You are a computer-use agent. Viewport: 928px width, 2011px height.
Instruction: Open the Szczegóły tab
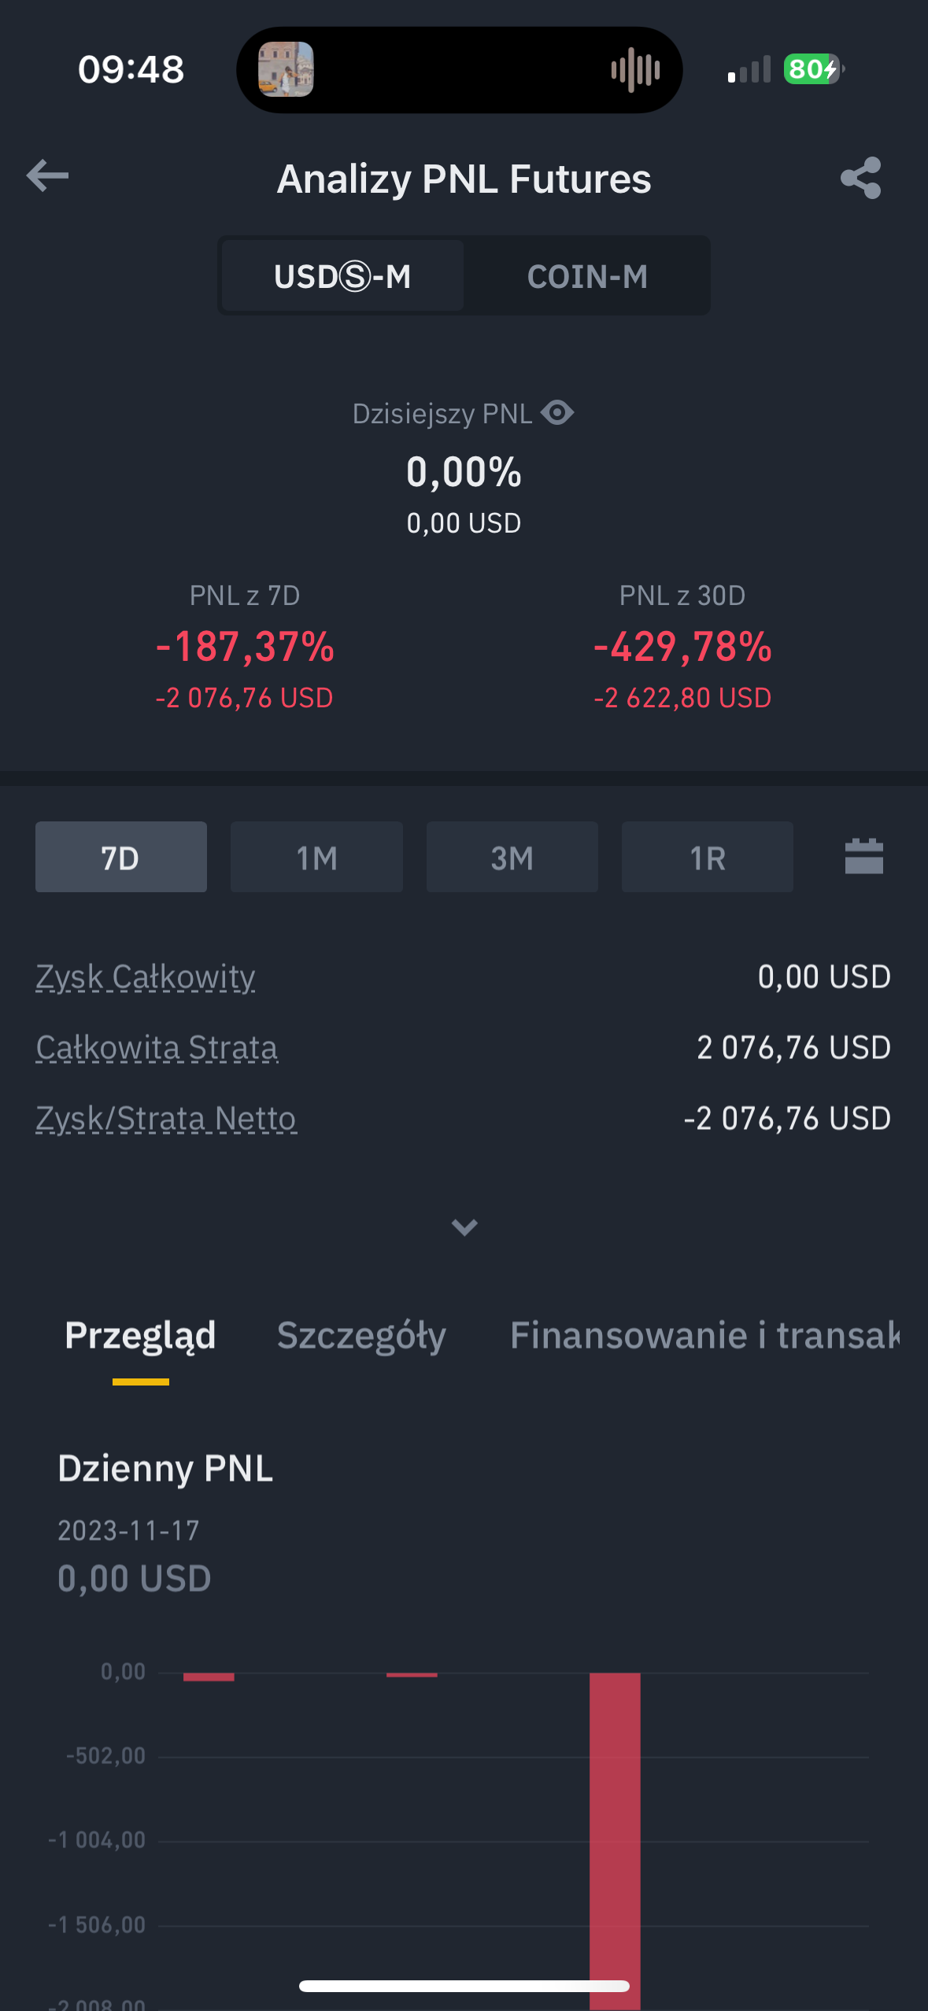tap(361, 1335)
